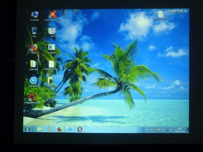Open the volume speaker tray control
This screenshot has width=203, height=152.
click(170, 130)
